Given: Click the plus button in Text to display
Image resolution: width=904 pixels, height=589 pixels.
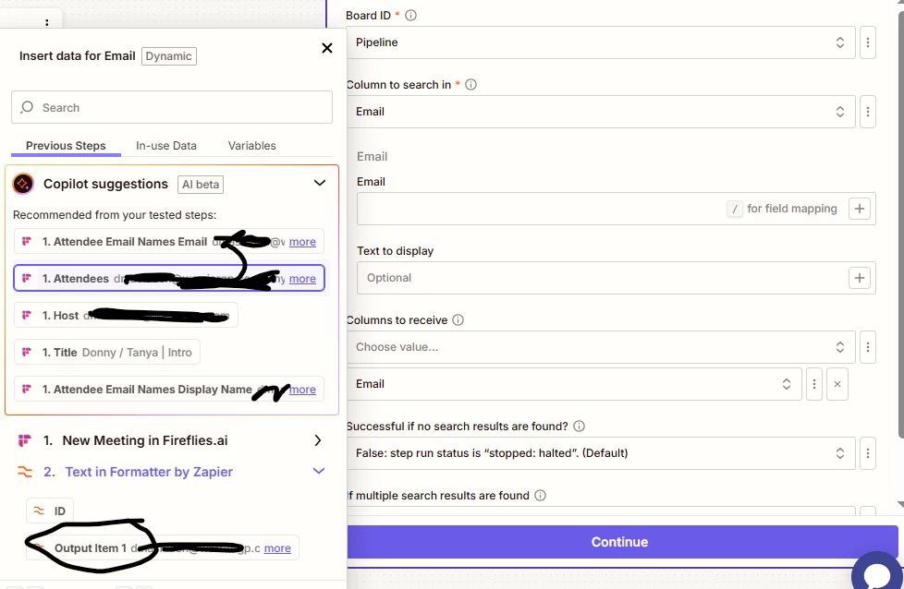Looking at the screenshot, I should pos(859,278).
